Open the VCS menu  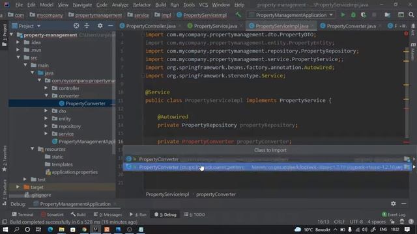tap(203, 5)
